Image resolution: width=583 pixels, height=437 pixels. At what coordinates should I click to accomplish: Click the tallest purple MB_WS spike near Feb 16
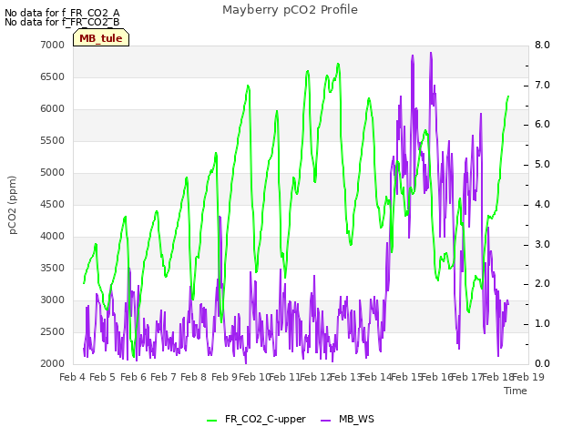click(x=431, y=53)
